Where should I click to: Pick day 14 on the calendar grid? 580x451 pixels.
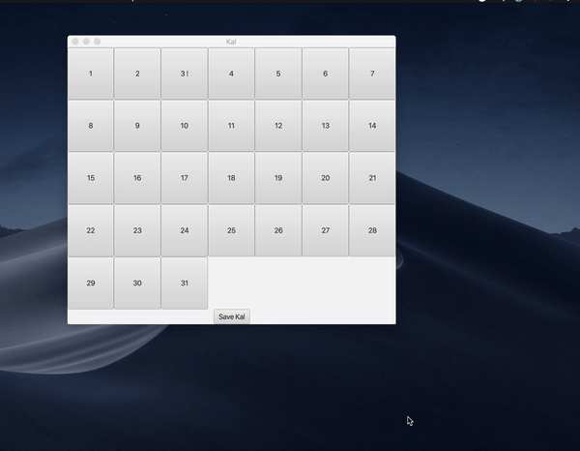[372, 126]
